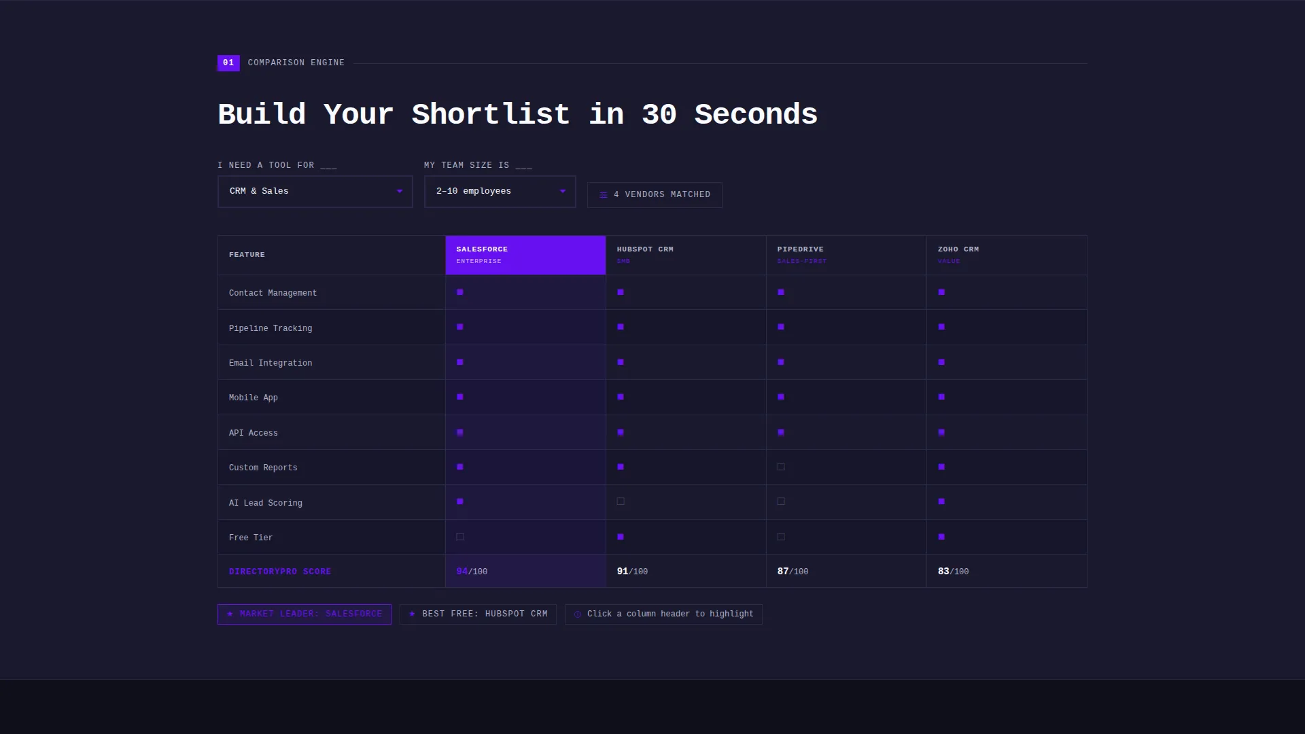Click Pipedrive Pipeline Tracking indicator square

781,327
